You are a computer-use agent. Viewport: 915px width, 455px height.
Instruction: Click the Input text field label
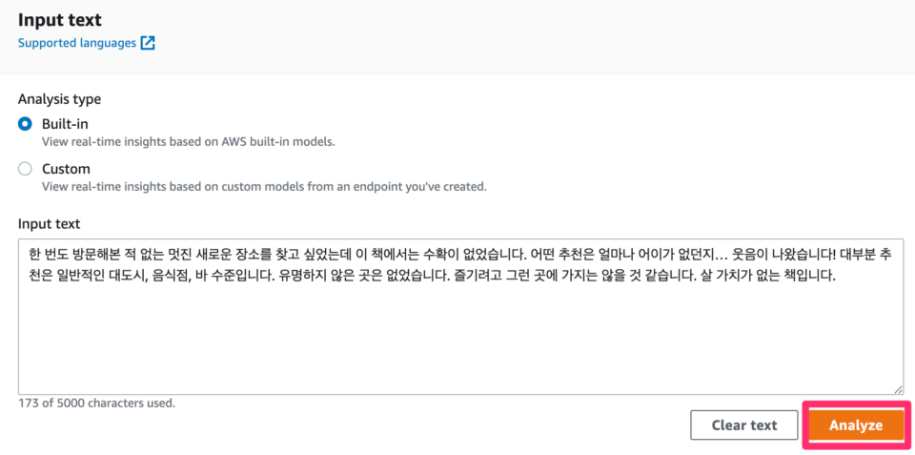(49, 224)
